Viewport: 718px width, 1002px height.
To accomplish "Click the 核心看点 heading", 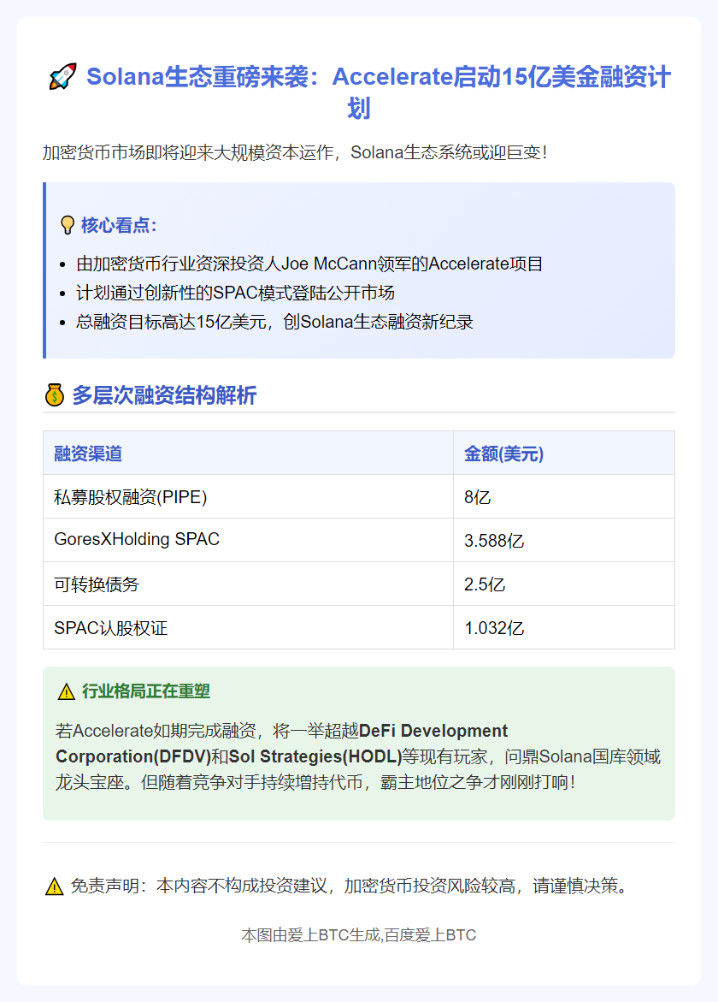I will click(119, 225).
